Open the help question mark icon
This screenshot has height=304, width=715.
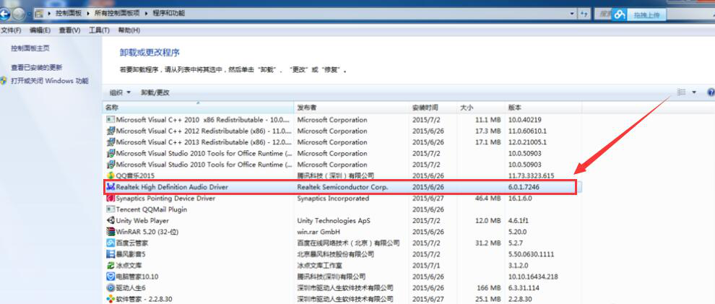click(x=710, y=92)
